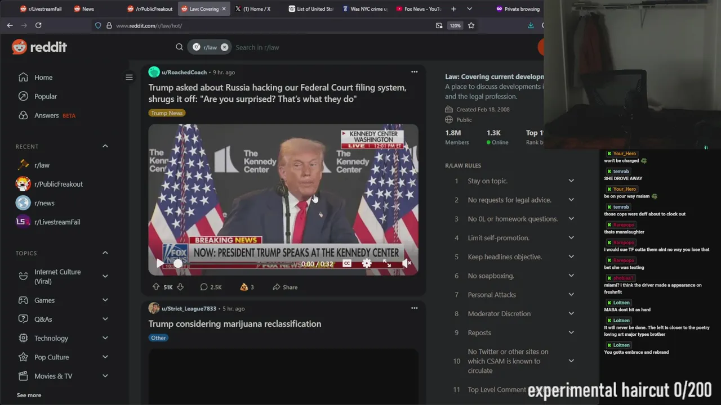Image resolution: width=721 pixels, height=405 pixels.
Task: Click See more under topics
Action: [29, 395]
